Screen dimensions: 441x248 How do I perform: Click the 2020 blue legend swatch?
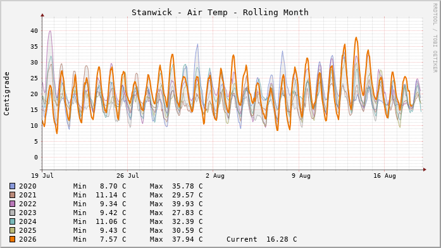pyautogui.click(x=13, y=186)
